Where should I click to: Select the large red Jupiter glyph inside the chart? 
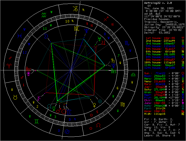[x=103, y=42]
